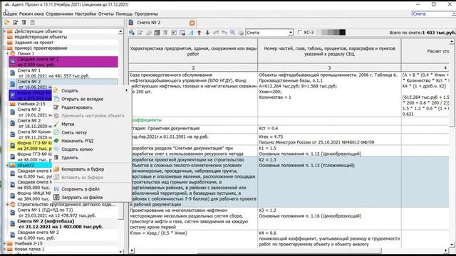Choose Открыть во вкладке in context menu

(x=91, y=99)
